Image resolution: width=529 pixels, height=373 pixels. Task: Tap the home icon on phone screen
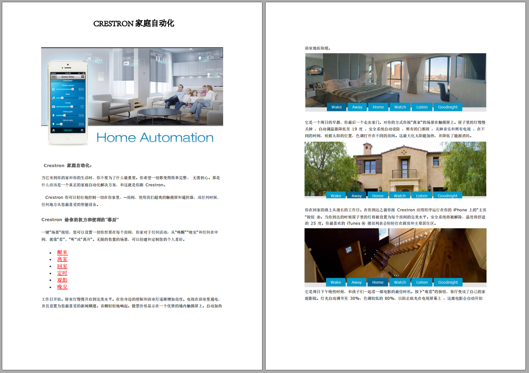click(x=54, y=130)
